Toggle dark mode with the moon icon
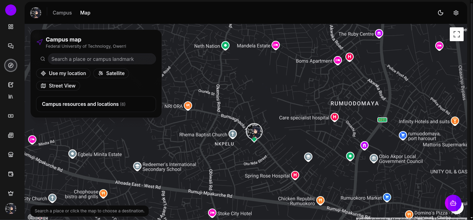Screen dimensions: 473x220 (x=441, y=13)
